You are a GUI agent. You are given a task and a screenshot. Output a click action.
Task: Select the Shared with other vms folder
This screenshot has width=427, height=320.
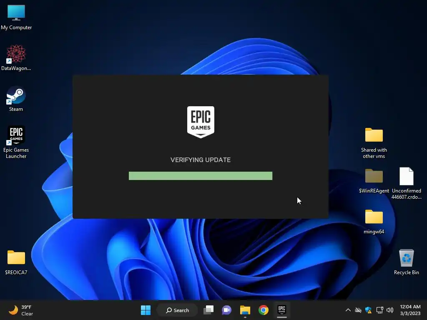click(x=374, y=143)
